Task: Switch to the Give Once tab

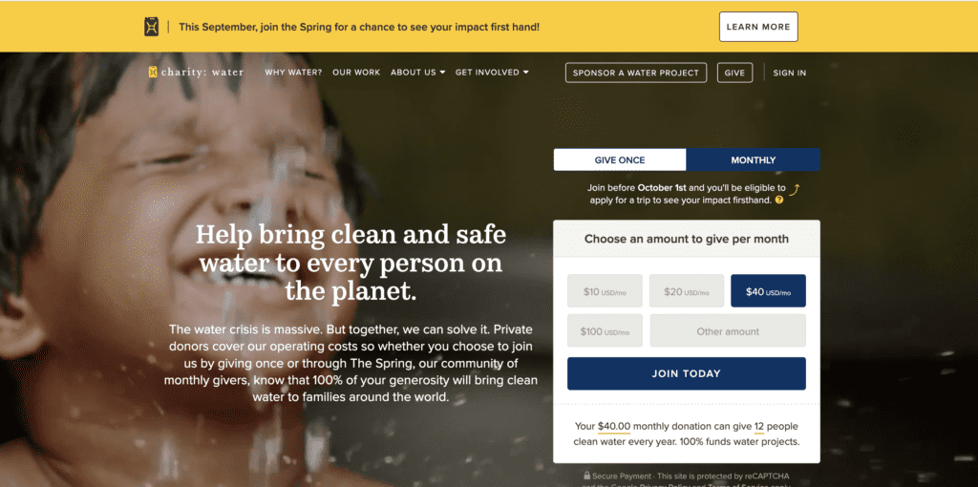Action: pos(619,160)
